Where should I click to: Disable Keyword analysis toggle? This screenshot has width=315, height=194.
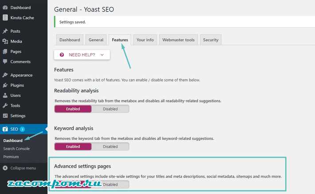coord(110,146)
